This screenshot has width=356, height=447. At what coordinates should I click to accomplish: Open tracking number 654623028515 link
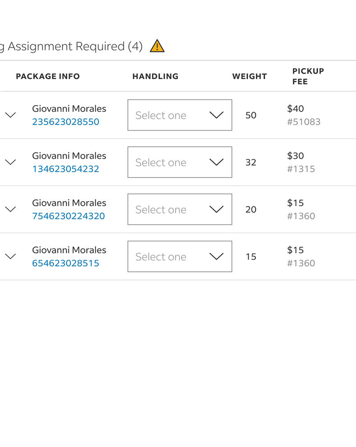pos(65,263)
